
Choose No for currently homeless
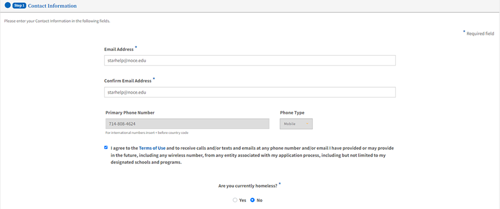point(252,200)
